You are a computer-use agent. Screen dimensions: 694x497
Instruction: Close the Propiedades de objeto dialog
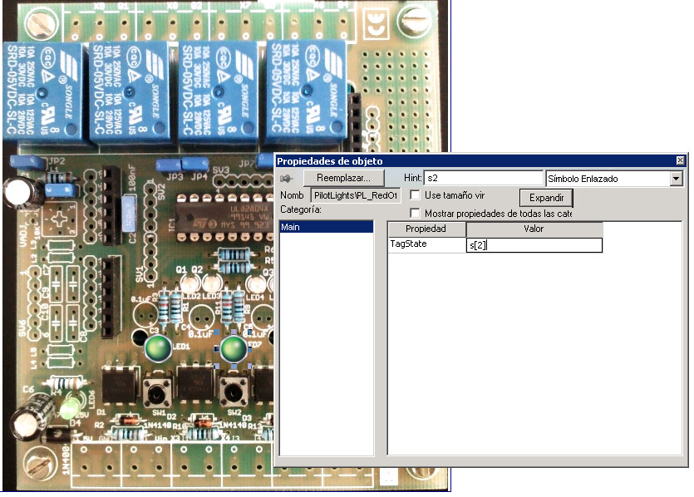(x=680, y=160)
